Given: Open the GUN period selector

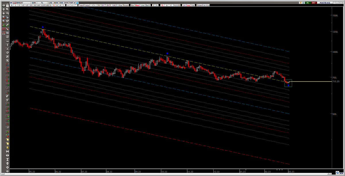Looking at the screenshot, I should pos(34,3).
